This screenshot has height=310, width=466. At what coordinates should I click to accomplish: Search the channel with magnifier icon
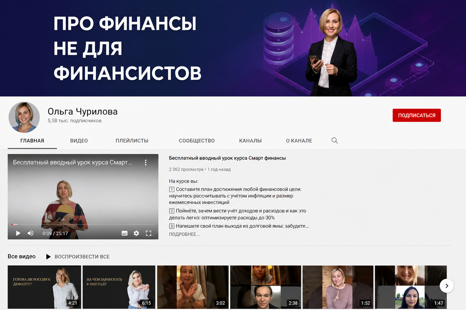[335, 140]
